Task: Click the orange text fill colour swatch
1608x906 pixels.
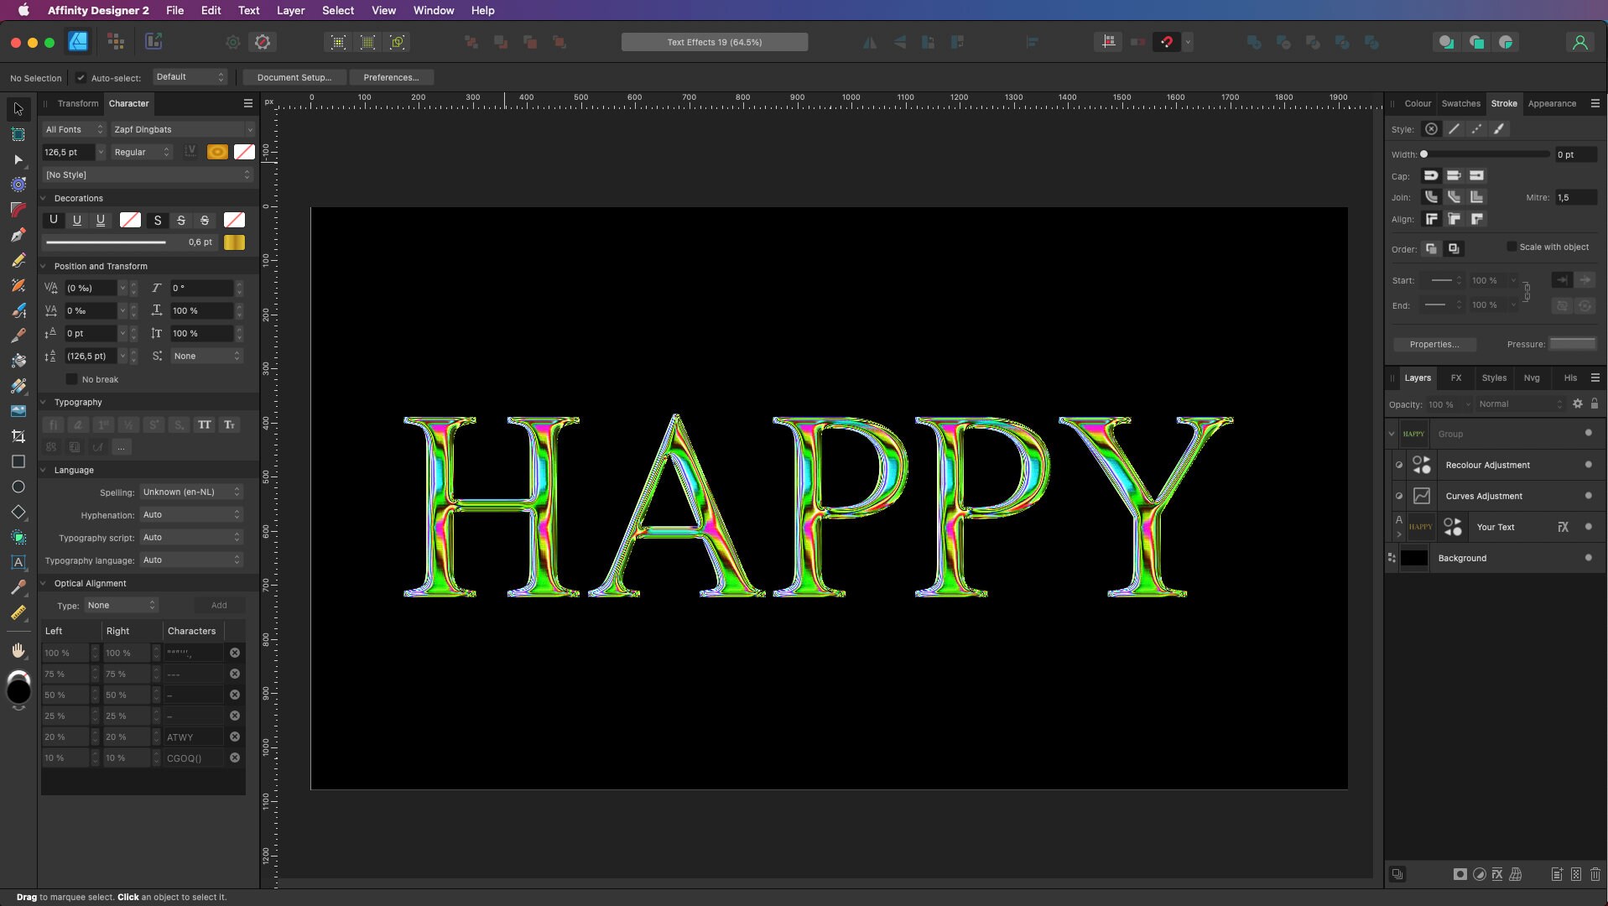Action: [x=217, y=152]
